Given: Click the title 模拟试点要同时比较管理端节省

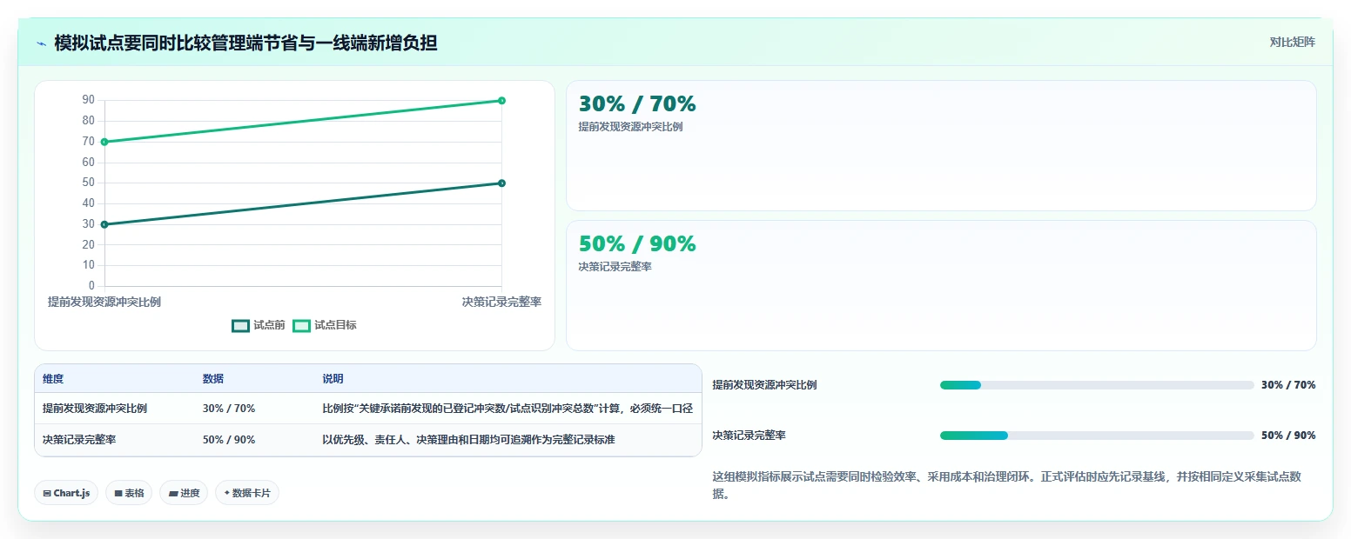Looking at the screenshot, I should click(x=245, y=43).
